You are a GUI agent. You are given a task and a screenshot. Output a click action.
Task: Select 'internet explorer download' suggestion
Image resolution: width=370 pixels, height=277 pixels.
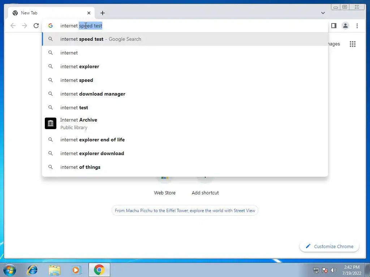pos(185,153)
